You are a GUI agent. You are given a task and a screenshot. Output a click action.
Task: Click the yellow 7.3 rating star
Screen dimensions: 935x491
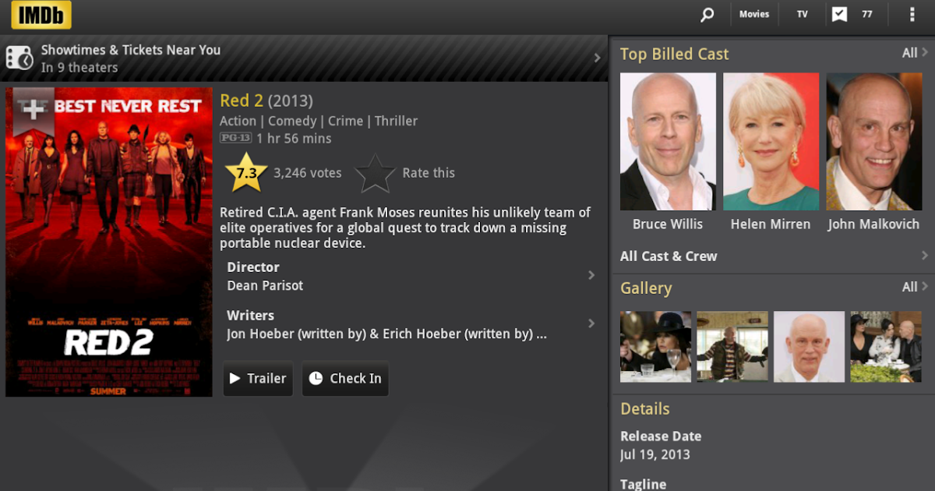(x=246, y=173)
